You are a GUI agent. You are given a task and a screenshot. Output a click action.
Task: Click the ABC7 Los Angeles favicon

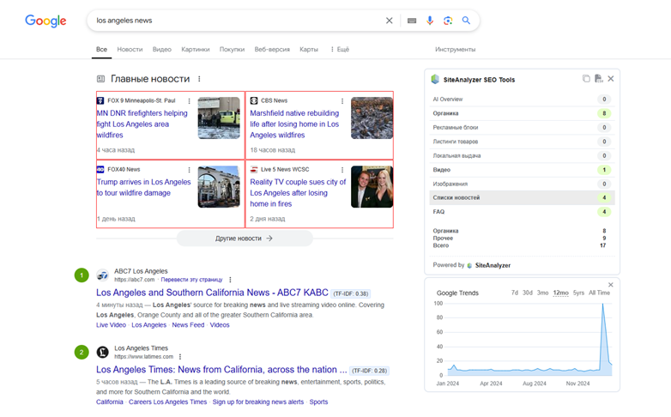102,275
